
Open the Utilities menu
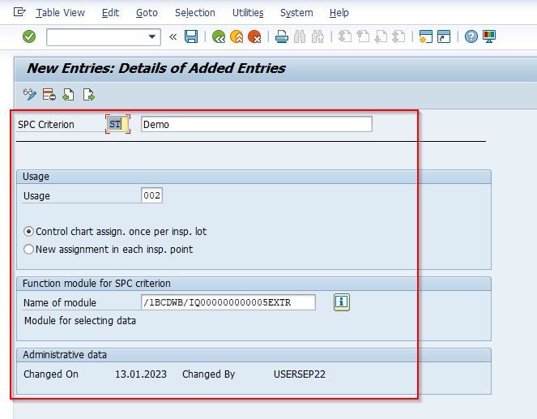pyautogui.click(x=248, y=13)
